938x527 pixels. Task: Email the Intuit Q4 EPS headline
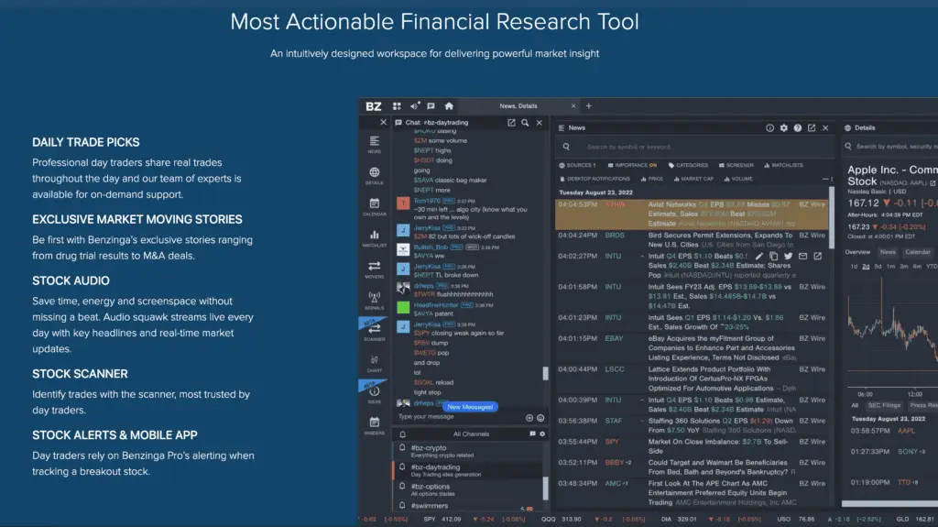point(802,256)
